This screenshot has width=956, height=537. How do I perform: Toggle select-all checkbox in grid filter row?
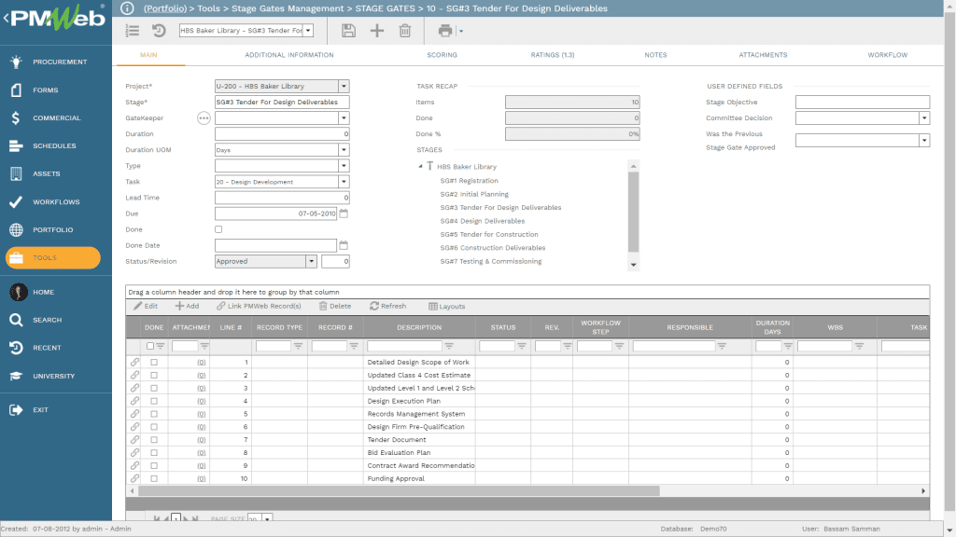150,346
